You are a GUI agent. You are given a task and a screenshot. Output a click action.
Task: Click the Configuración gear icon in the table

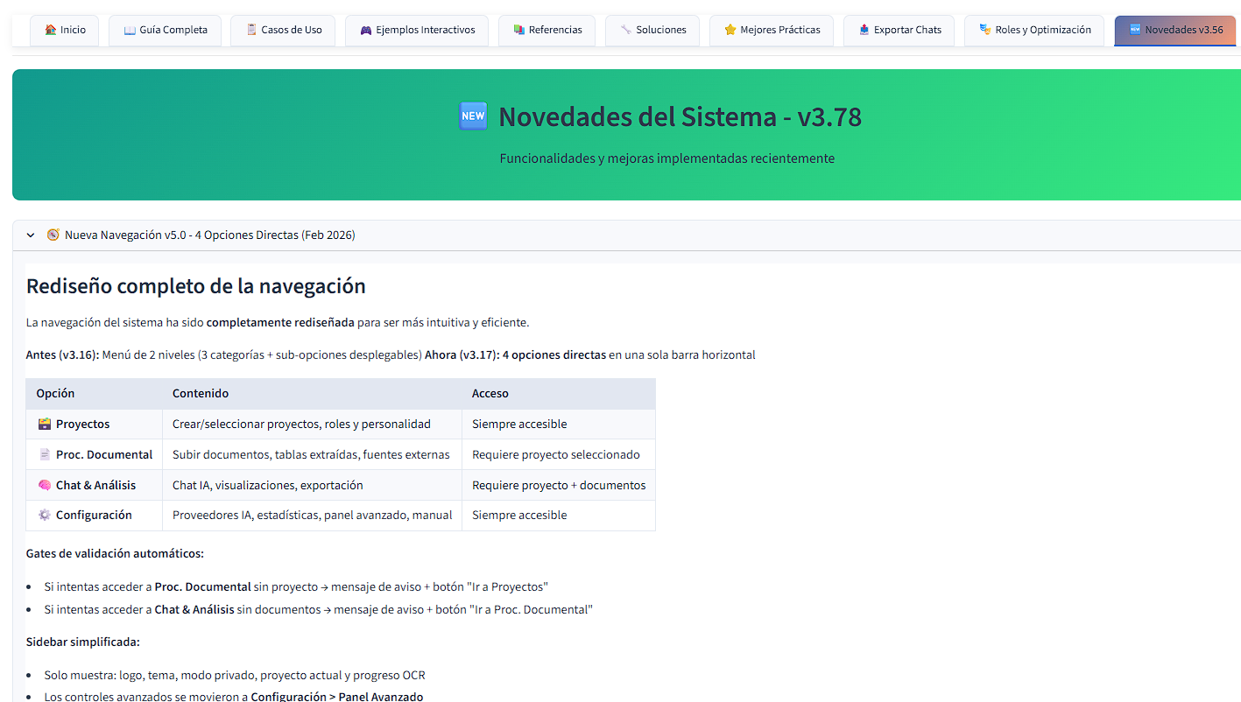pyautogui.click(x=44, y=515)
